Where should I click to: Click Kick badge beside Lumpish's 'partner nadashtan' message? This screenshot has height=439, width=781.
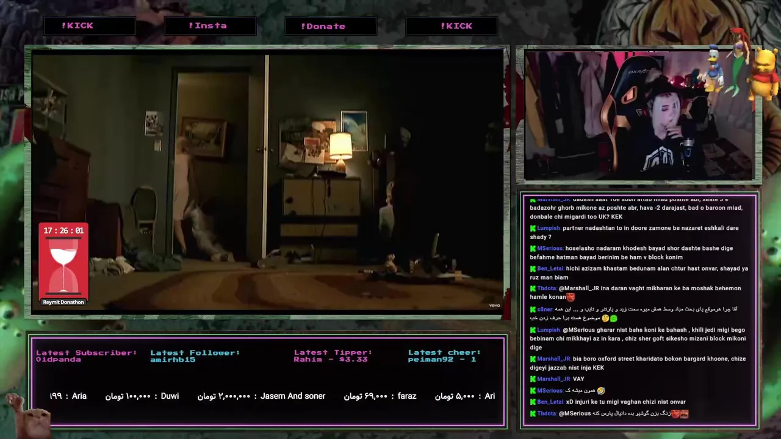[533, 229]
